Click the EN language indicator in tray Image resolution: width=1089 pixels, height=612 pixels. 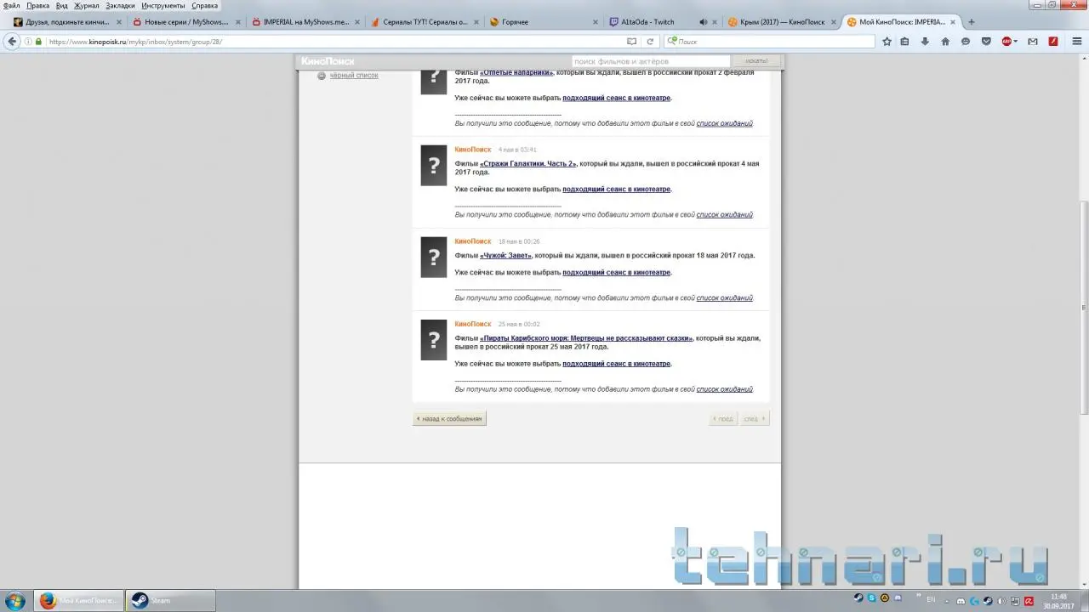tap(932, 600)
